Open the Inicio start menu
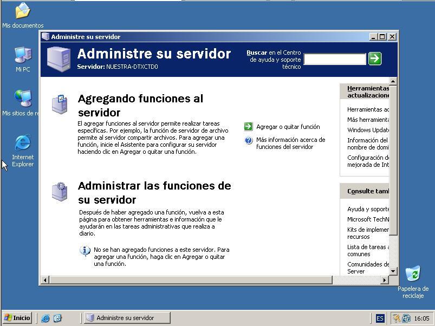Viewport: 435px width, 326px height. (x=17, y=318)
